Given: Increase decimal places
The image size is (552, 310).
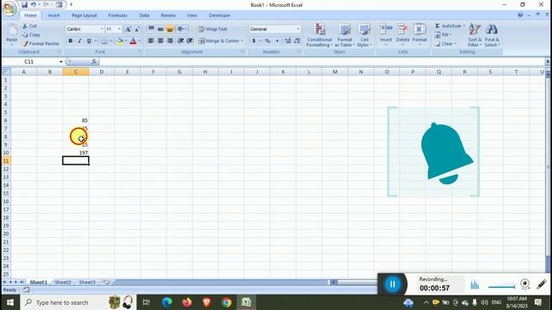Looking at the screenshot, I should [x=287, y=40].
